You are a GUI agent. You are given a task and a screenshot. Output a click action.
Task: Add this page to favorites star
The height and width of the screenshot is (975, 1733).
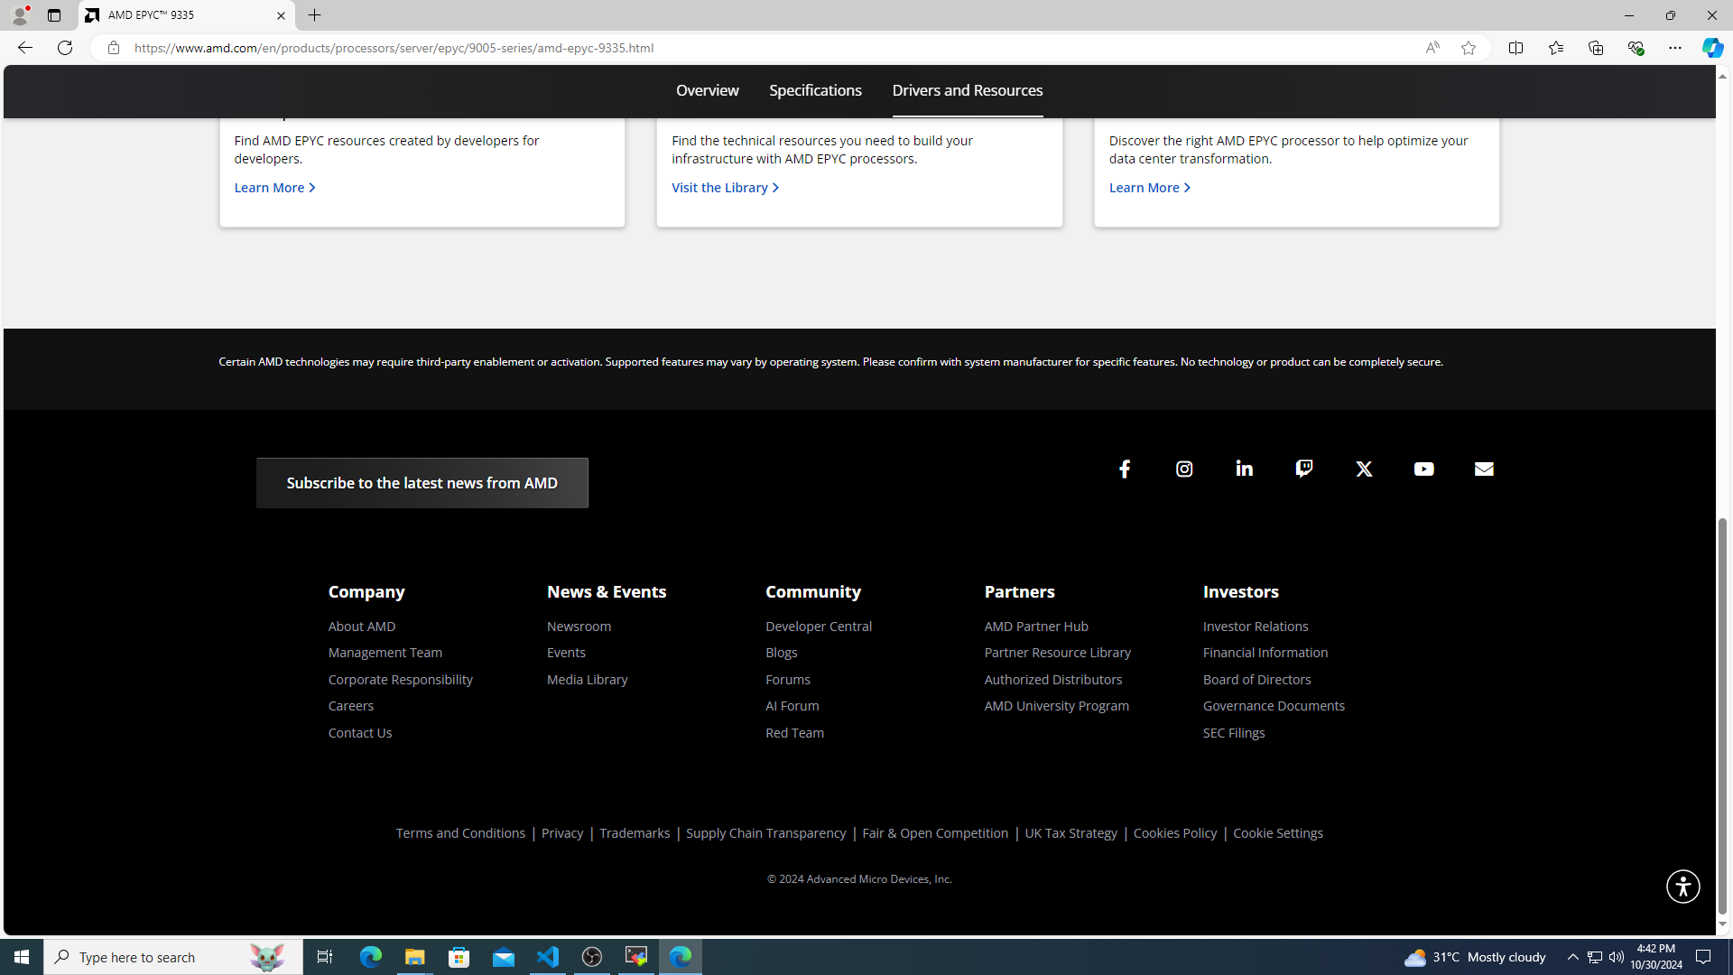point(1469,48)
